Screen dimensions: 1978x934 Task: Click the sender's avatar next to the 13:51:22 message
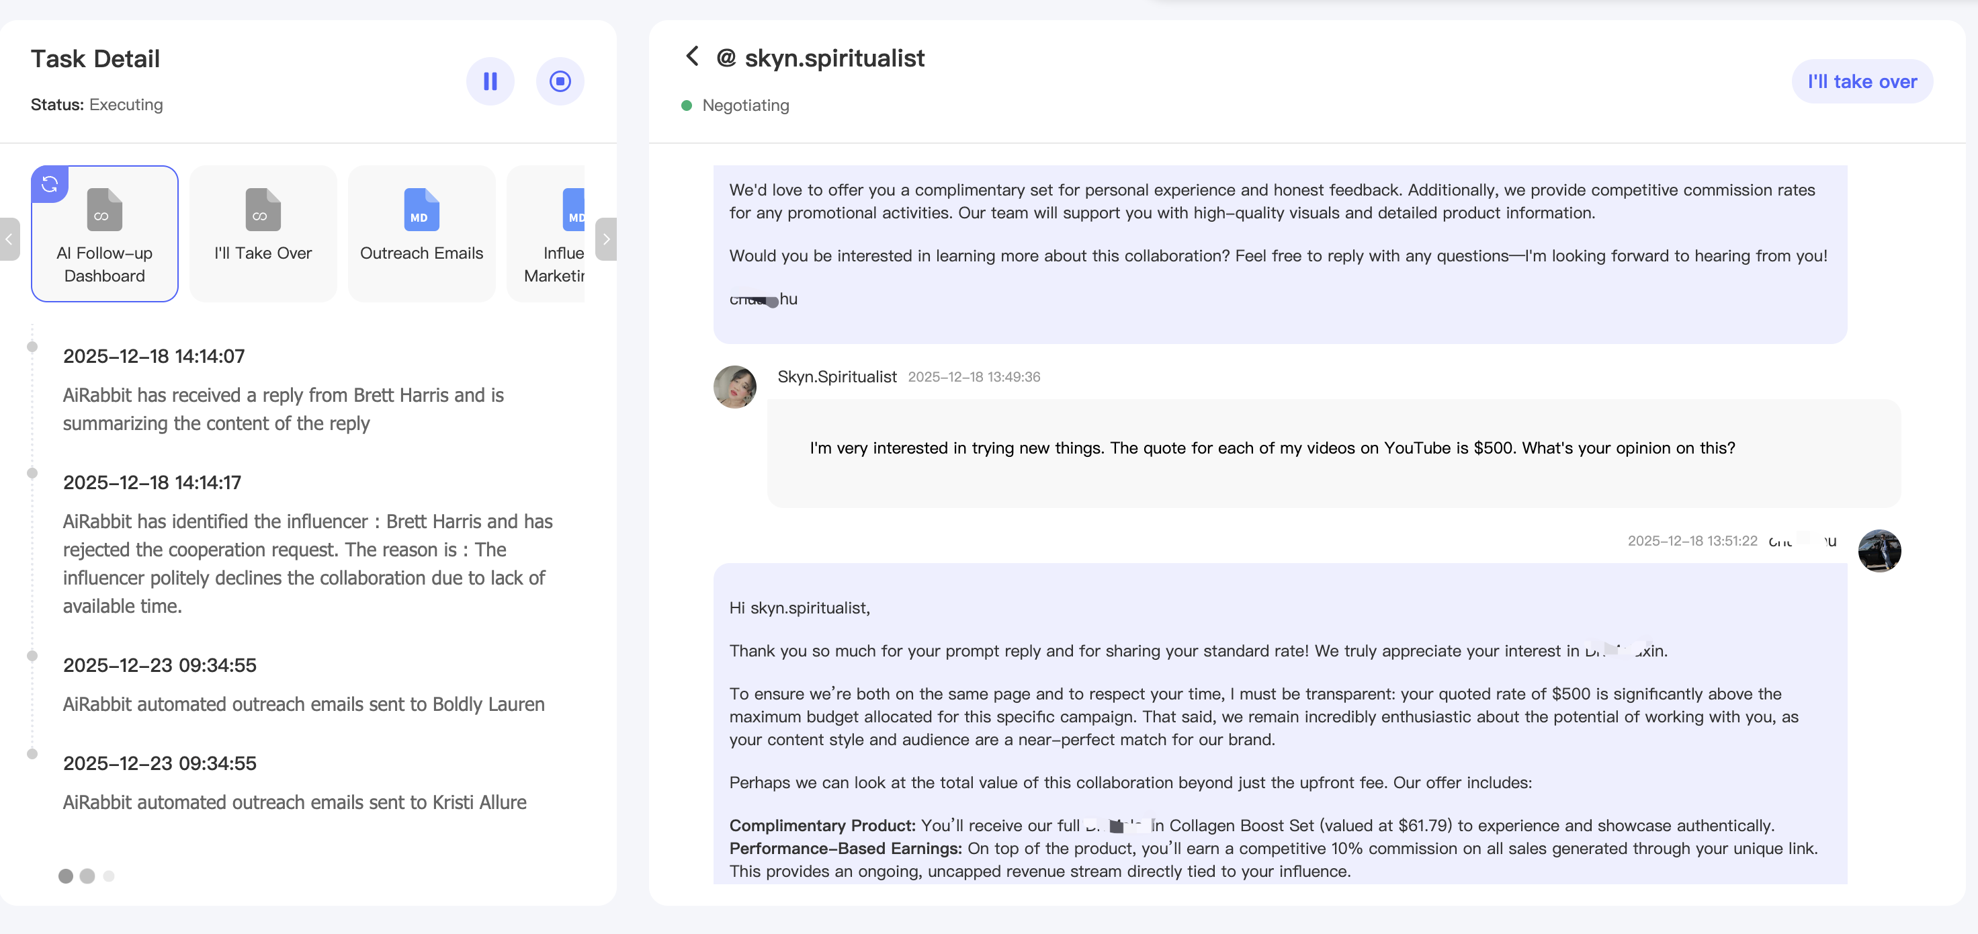[x=1879, y=551]
